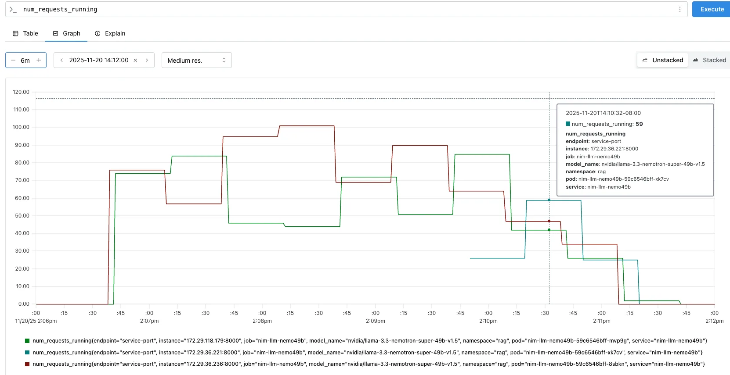Switch chart to Stacked mode
The width and height of the screenshot is (730, 375).
point(709,60)
